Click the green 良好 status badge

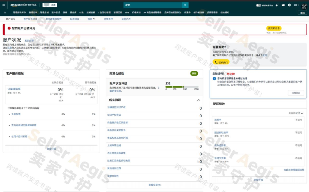pyautogui.click(x=194, y=74)
